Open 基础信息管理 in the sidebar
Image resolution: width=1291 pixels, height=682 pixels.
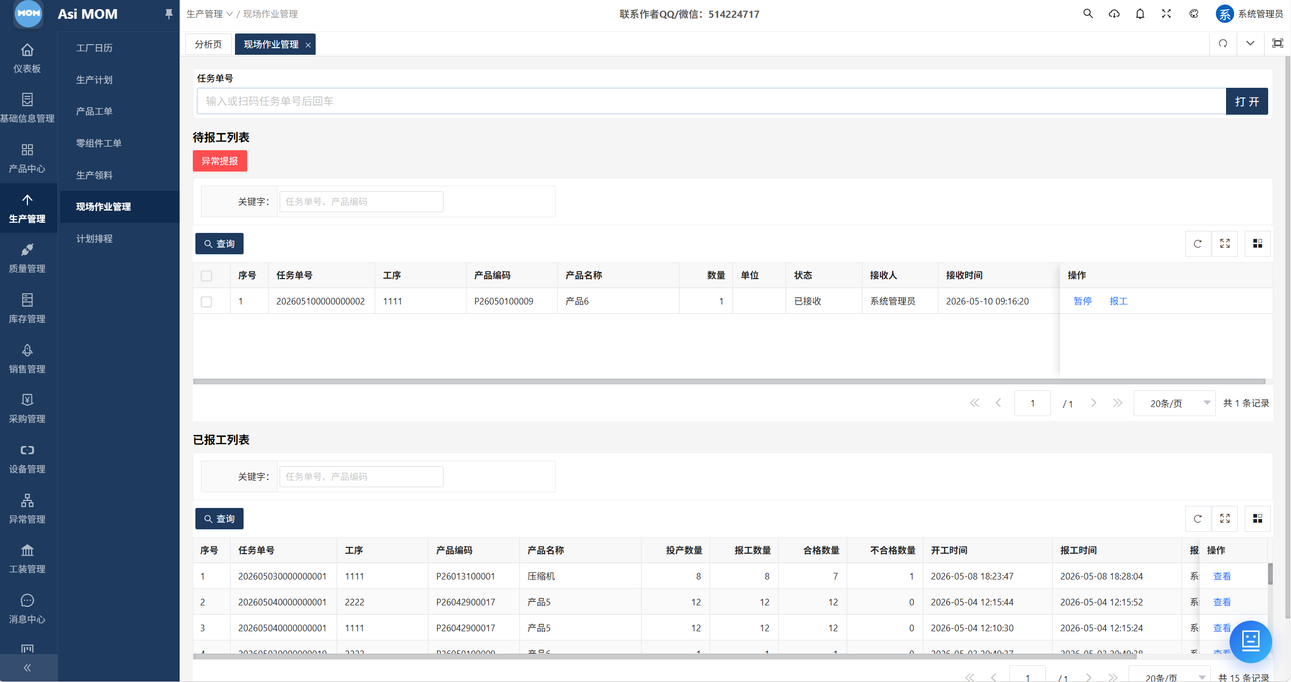(x=27, y=108)
